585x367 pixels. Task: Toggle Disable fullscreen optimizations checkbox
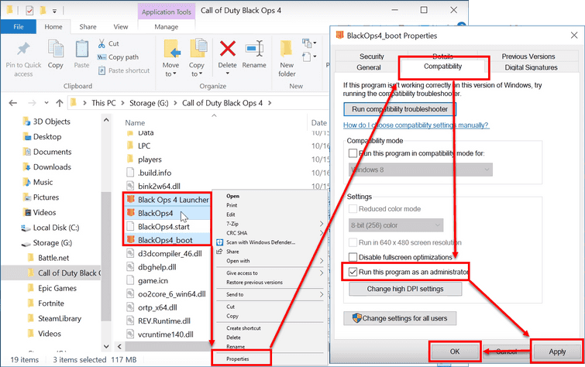[353, 257]
